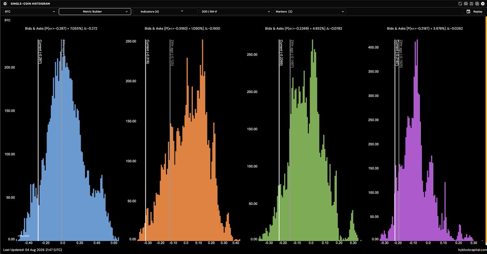Expand the Markers (2) dropdown

pos(310,12)
